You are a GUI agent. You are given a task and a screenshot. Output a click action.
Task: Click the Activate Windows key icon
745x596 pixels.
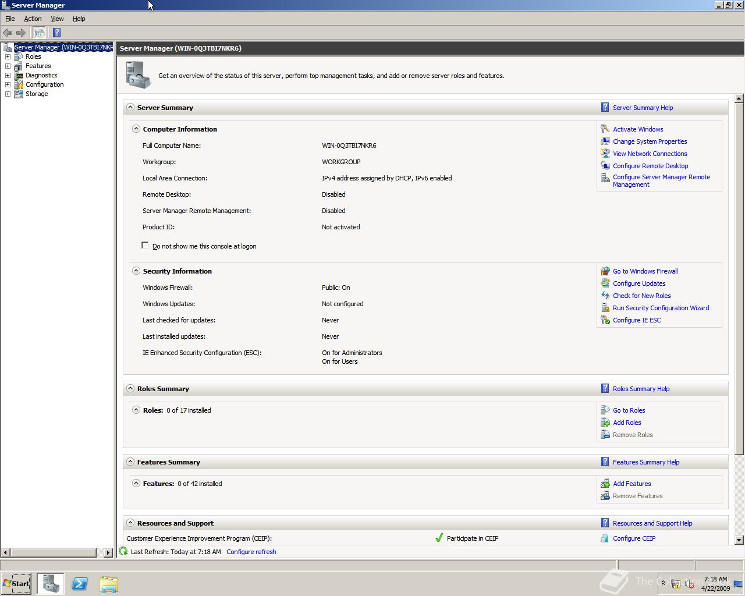[x=605, y=129]
